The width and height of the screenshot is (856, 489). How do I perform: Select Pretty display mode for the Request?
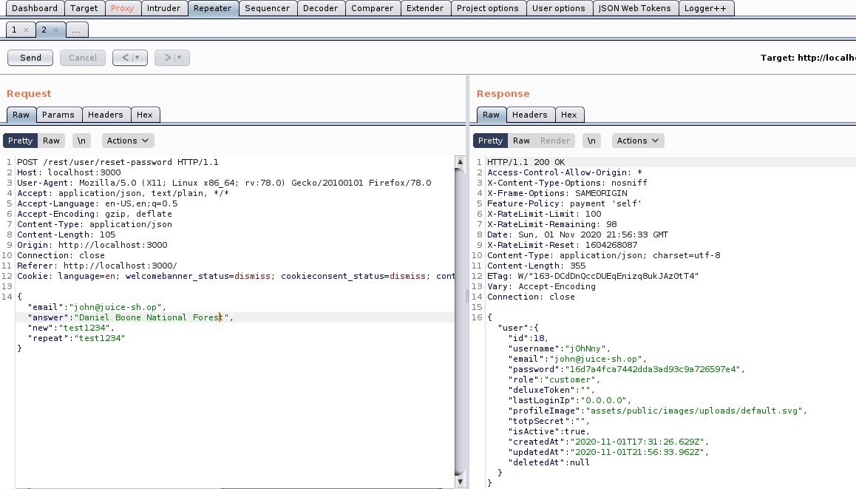point(20,140)
